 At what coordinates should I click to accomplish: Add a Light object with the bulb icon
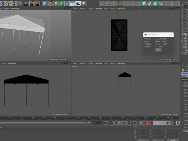[83, 4]
